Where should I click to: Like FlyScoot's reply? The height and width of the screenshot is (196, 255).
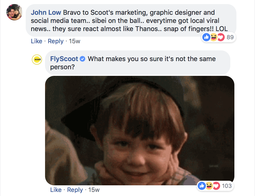tap(56, 190)
